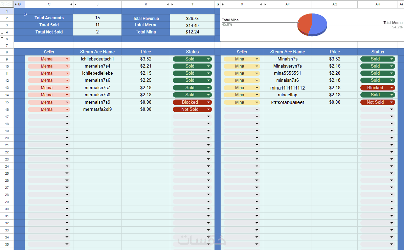The image size is (404, 250).
Task: Open Blocked status dropdown for mina1111111112
Action: [391, 88]
